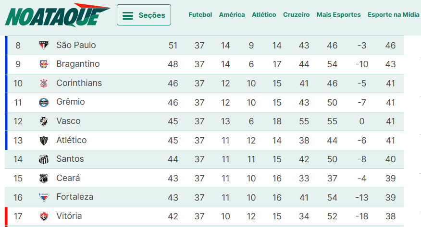Viewport: 421px width, 227px height.
Task: Select the Cruzeiro navigation item
Action: (x=297, y=15)
